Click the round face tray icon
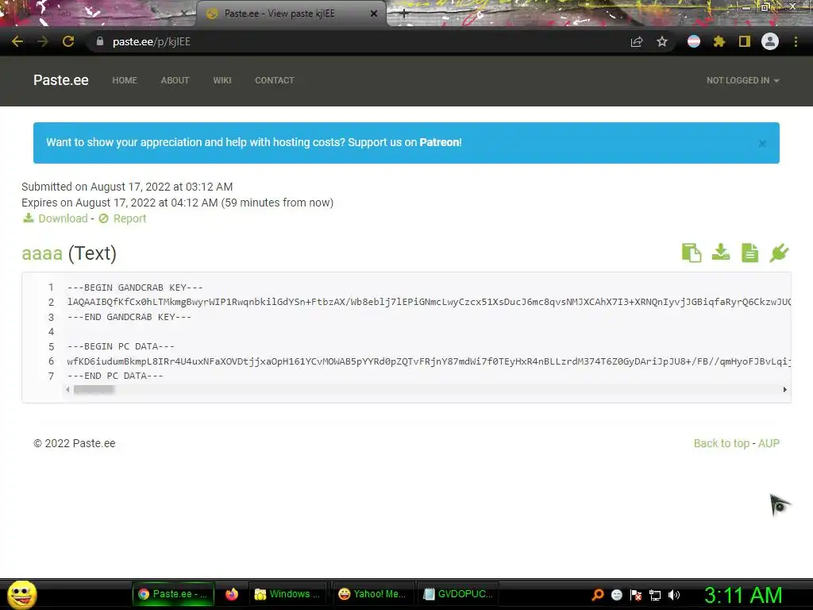This screenshot has height=610, width=813. pos(616,595)
